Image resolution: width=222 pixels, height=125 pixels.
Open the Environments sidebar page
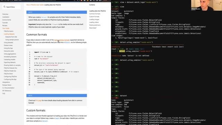click(x=7, y=20)
